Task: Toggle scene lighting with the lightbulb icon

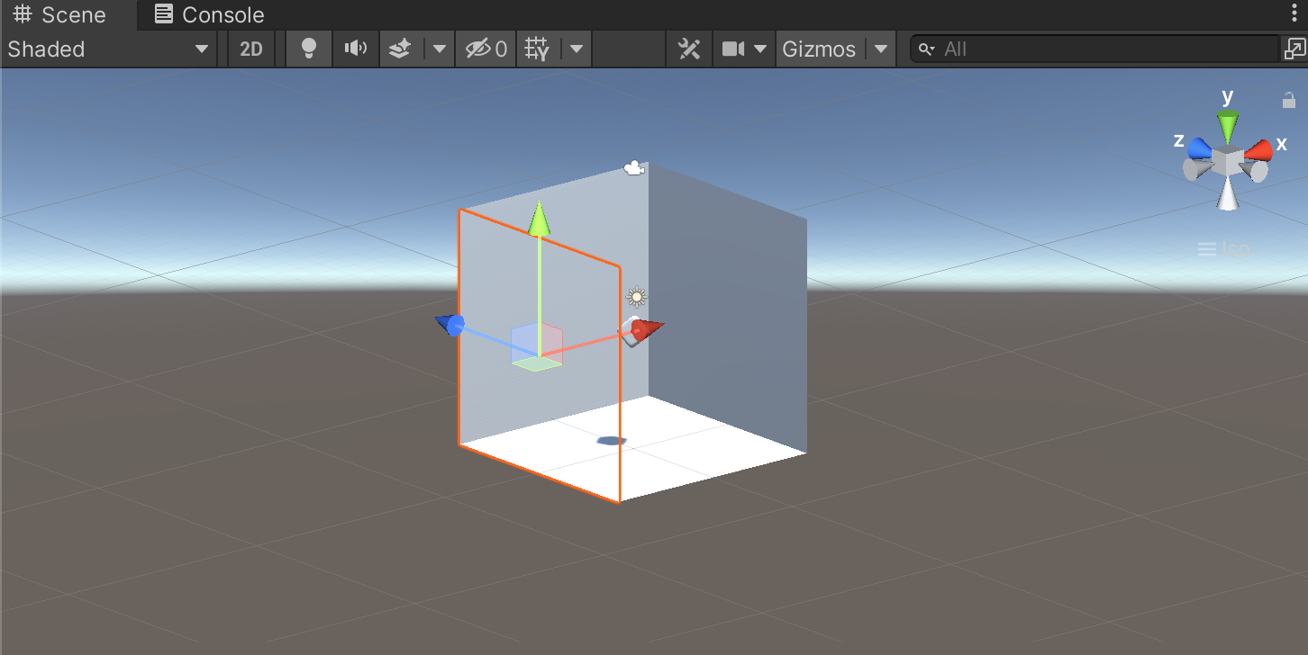Action: [308, 49]
